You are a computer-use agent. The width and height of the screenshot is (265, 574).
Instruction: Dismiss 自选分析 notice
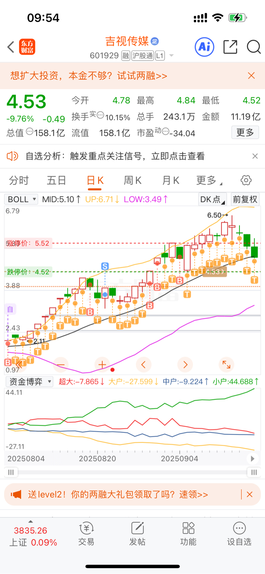[x=255, y=156]
